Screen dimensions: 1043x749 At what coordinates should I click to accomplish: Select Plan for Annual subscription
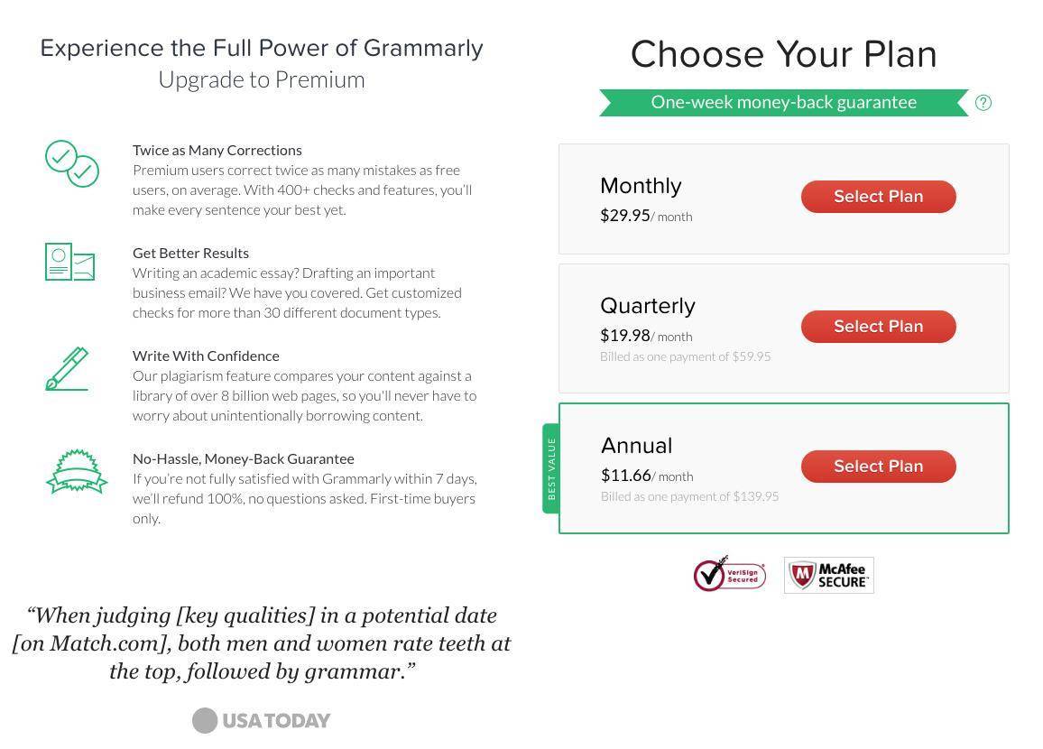pyautogui.click(x=878, y=467)
